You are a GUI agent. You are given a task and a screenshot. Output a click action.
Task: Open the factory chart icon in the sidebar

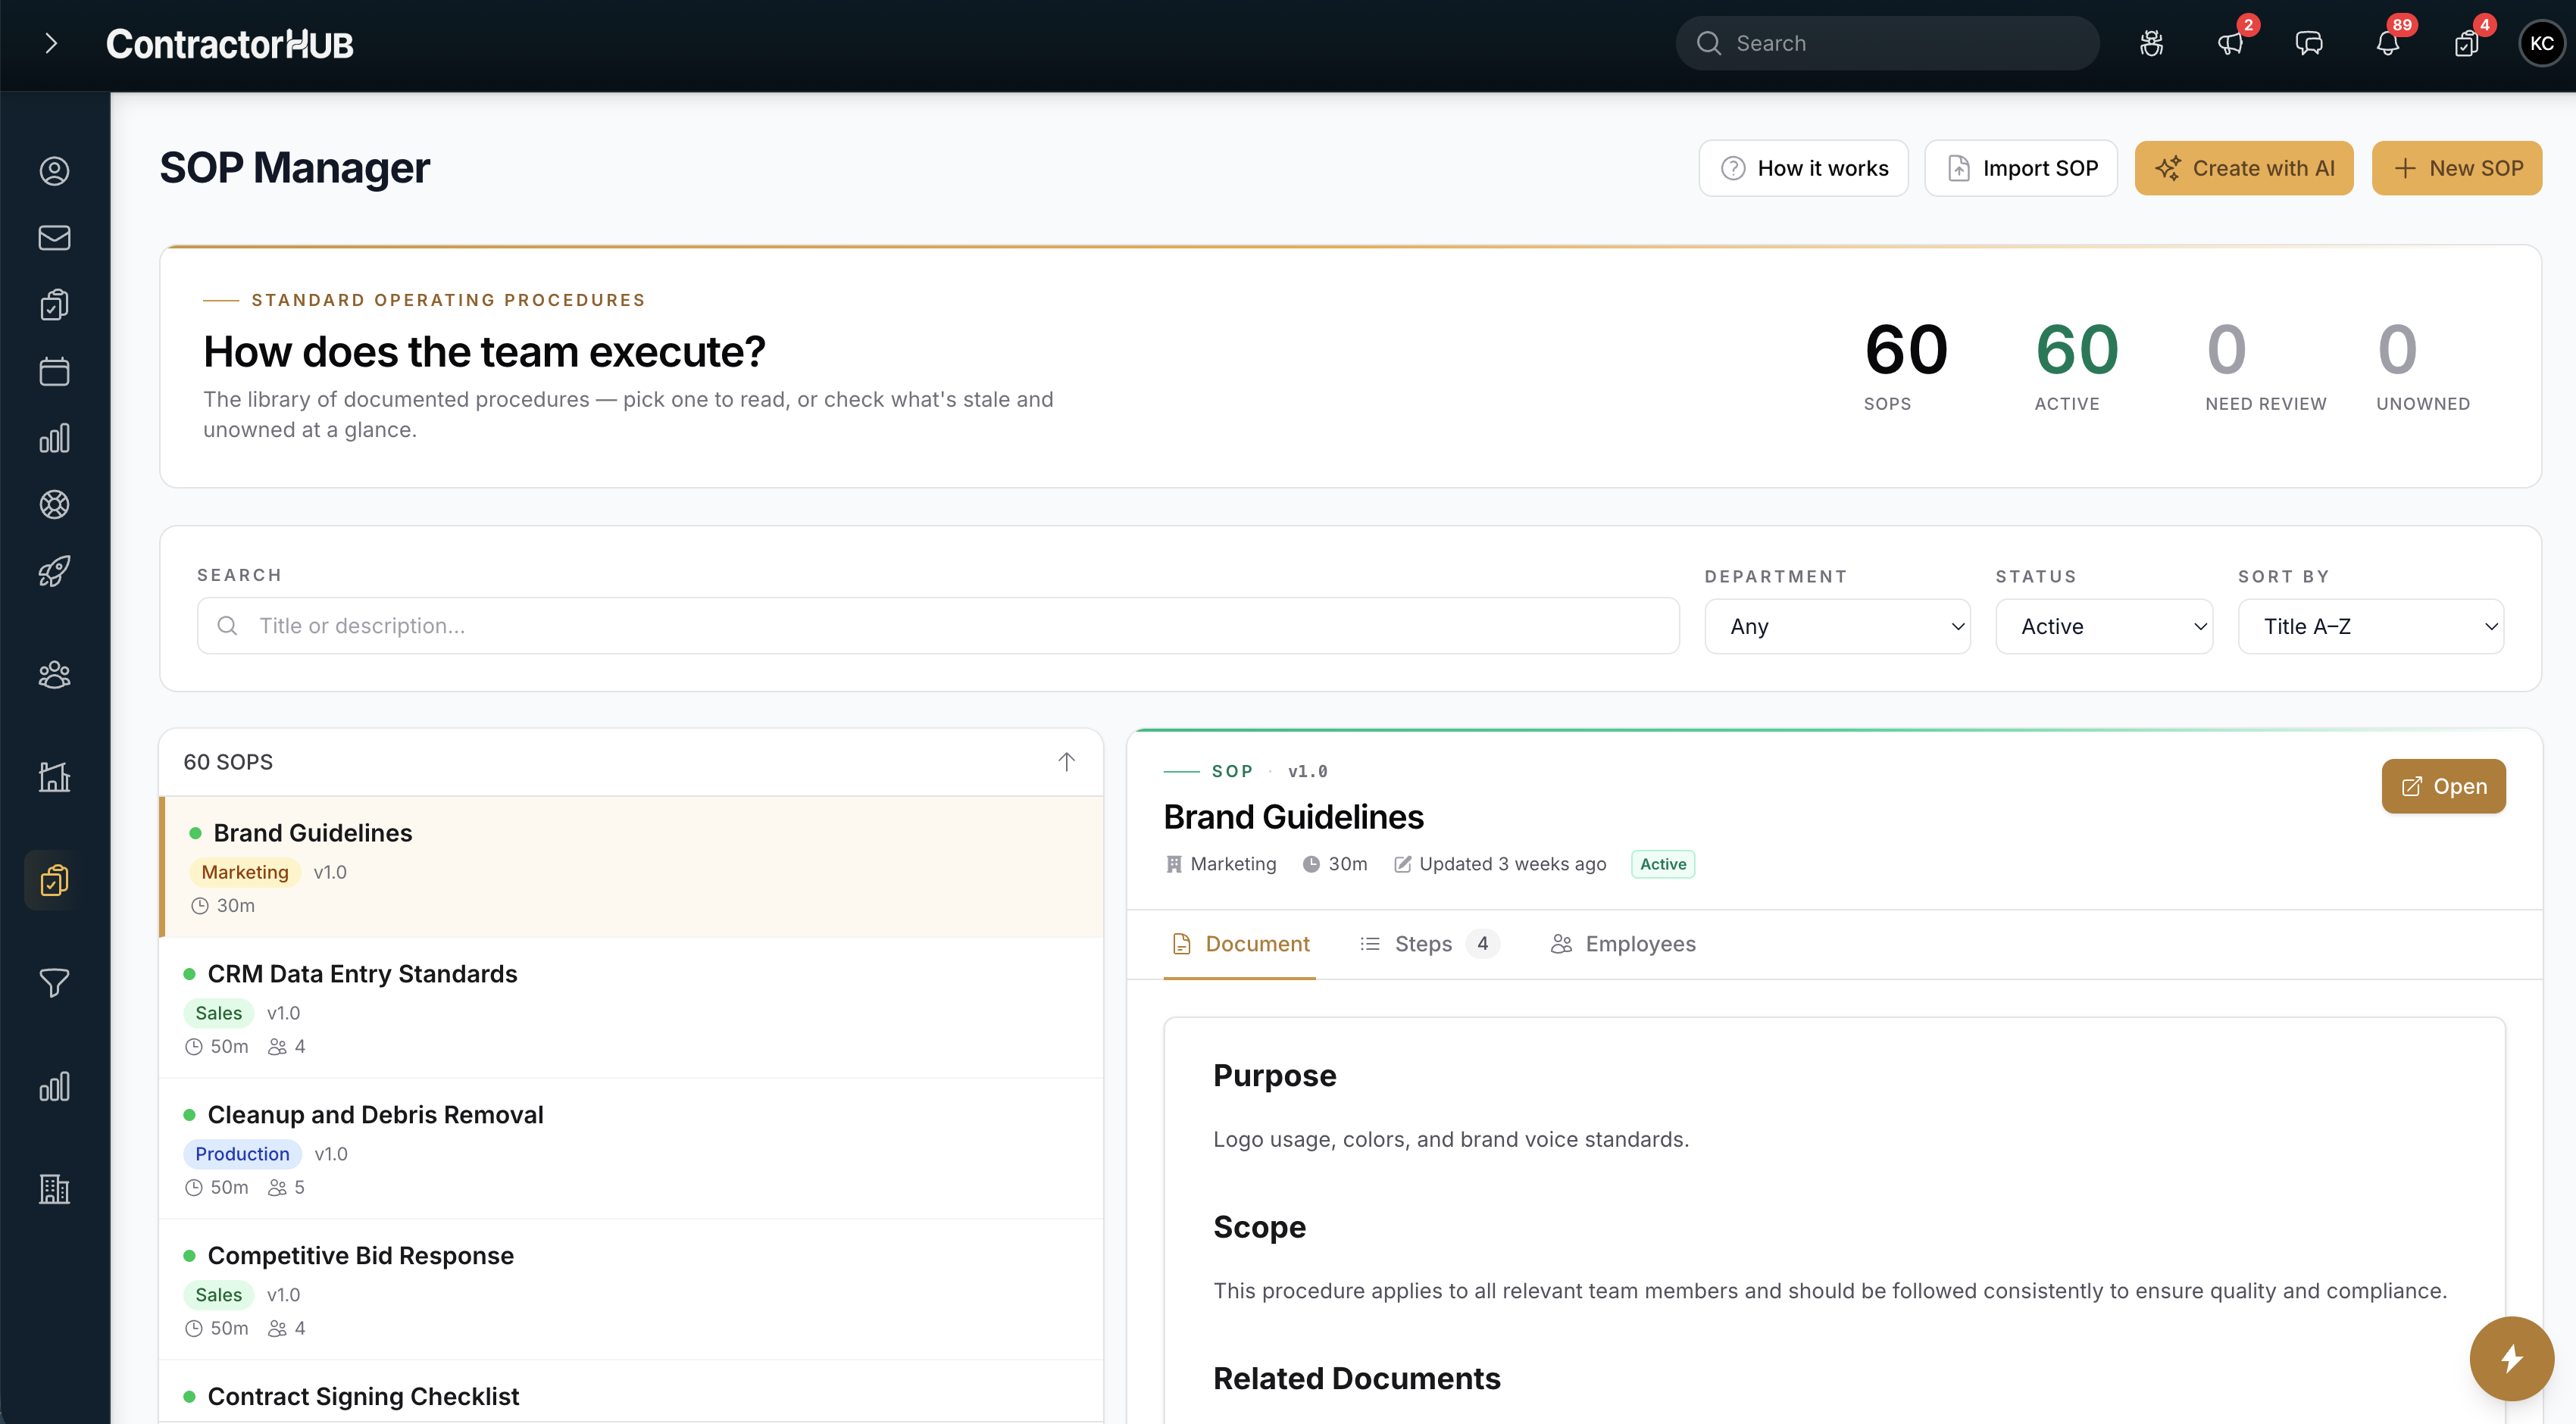54,777
